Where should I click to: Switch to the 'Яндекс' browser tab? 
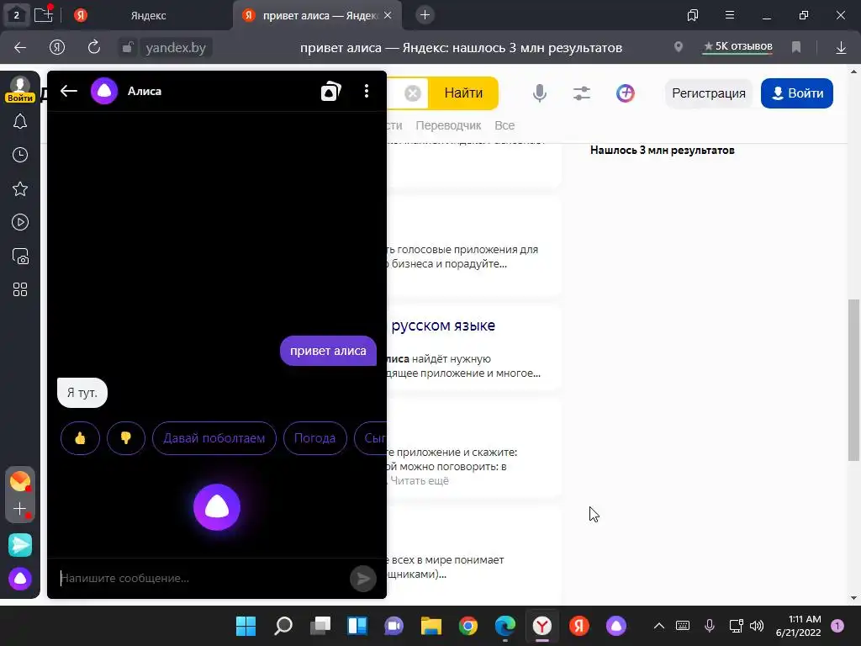point(148,15)
